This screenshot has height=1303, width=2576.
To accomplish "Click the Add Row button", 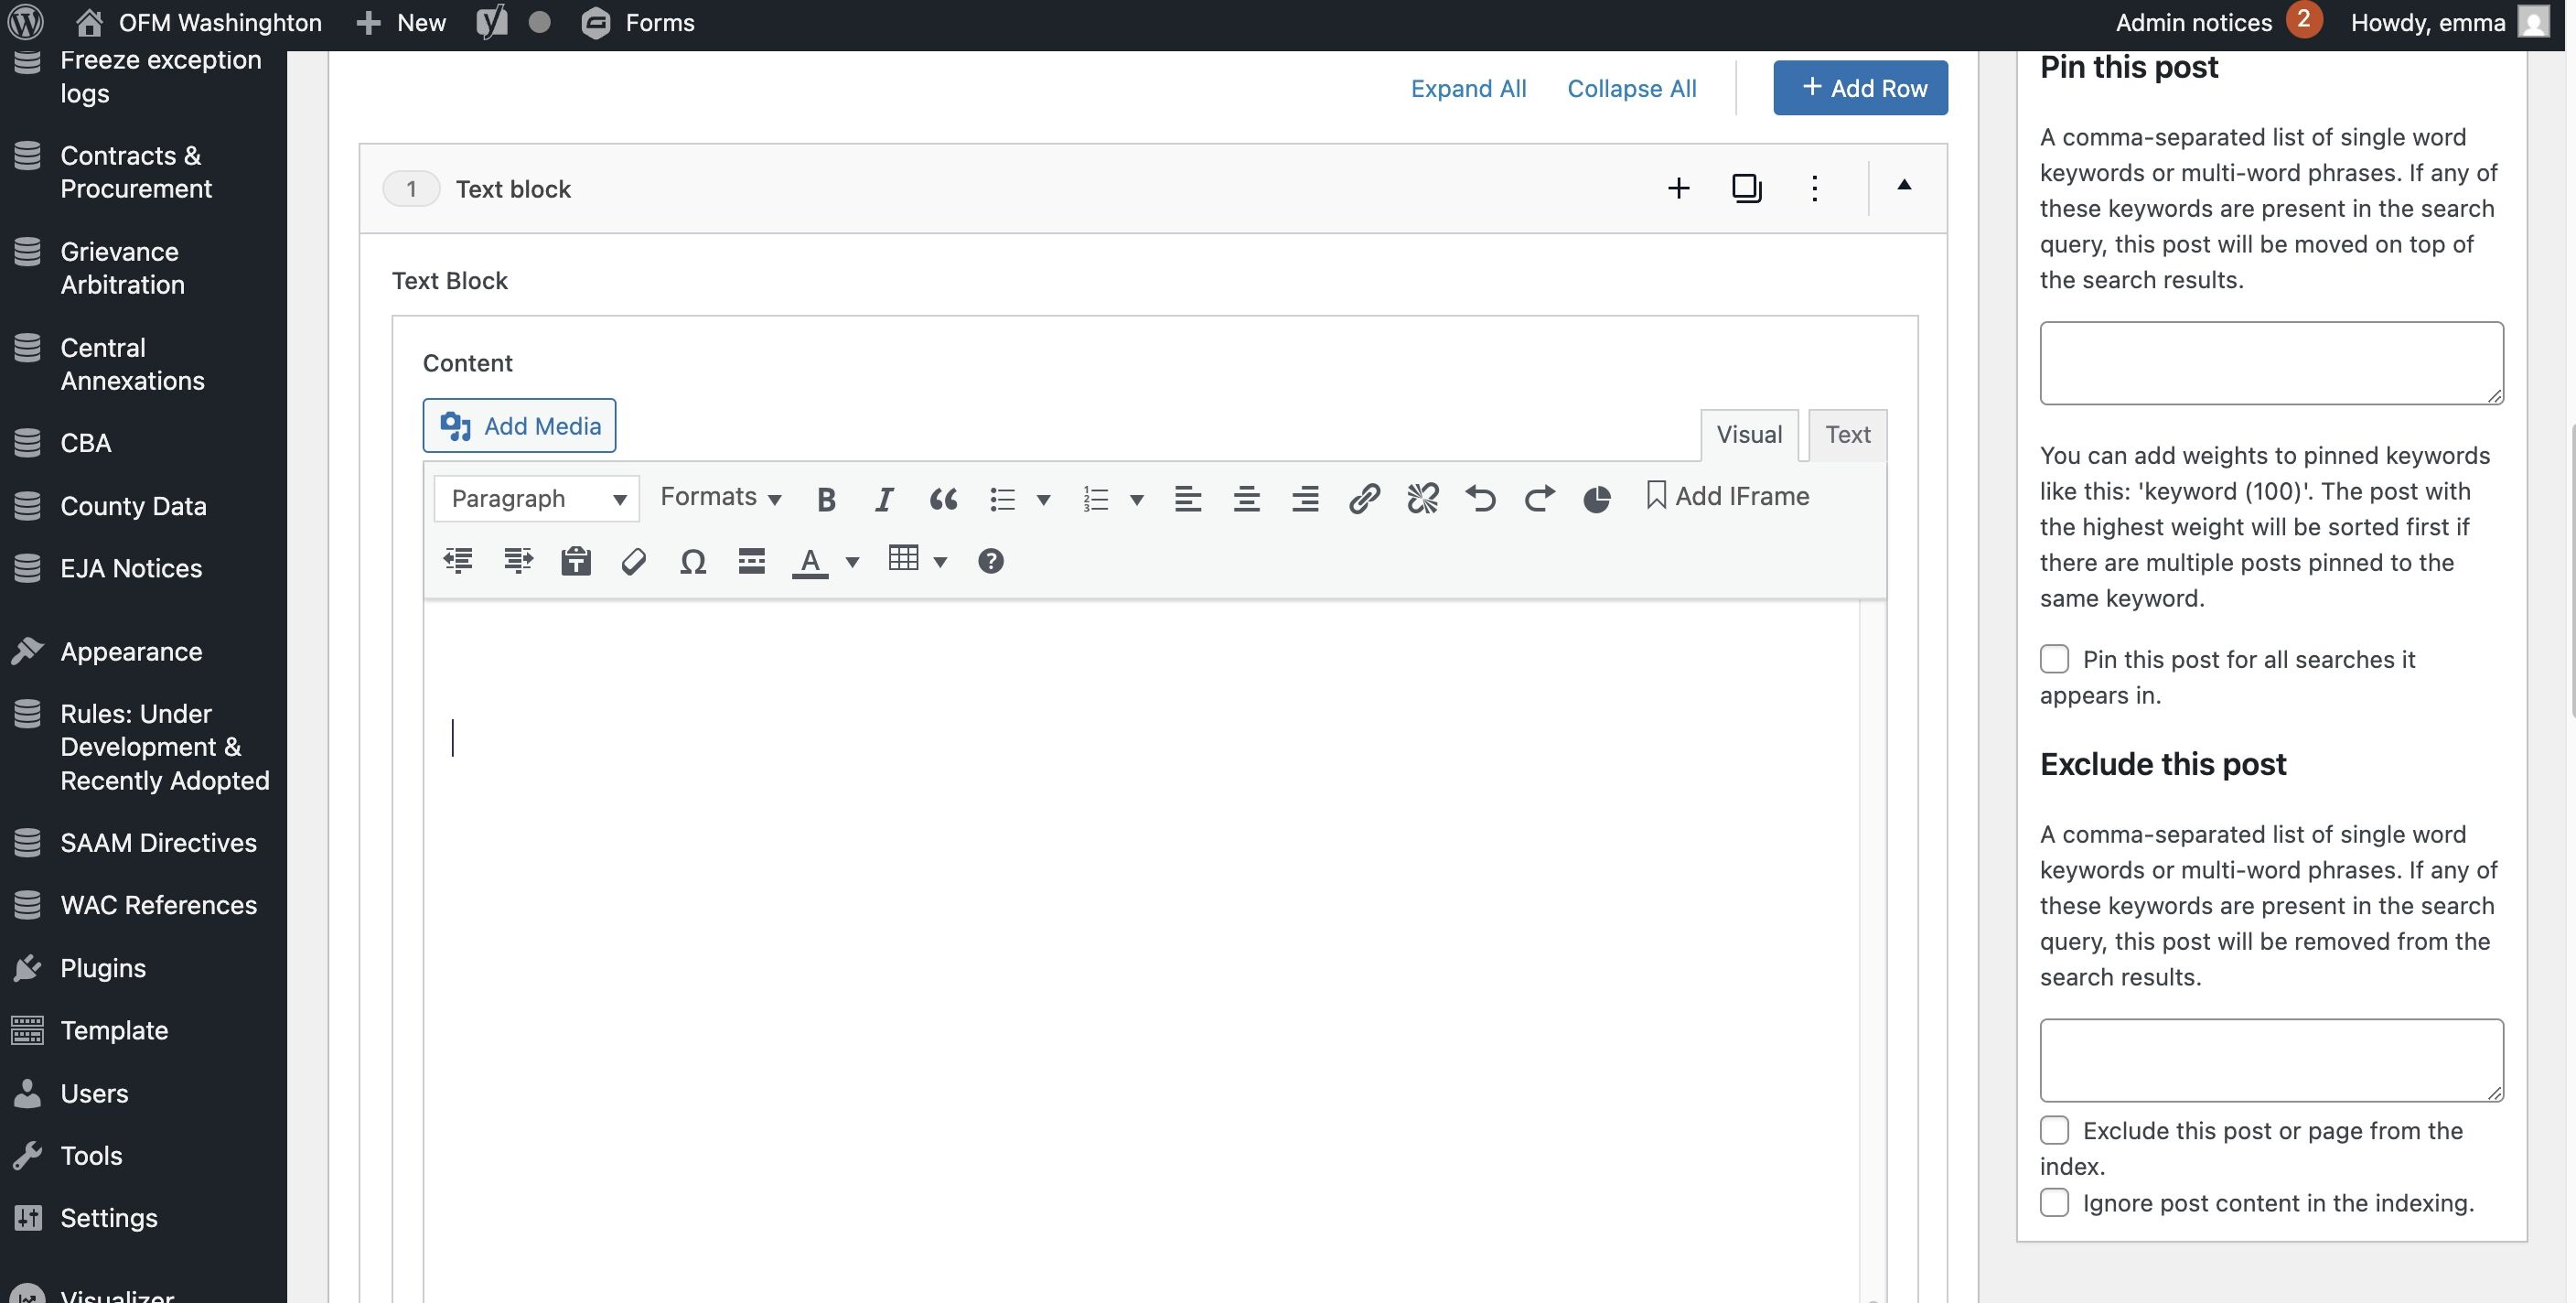I will click(1860, 88).
